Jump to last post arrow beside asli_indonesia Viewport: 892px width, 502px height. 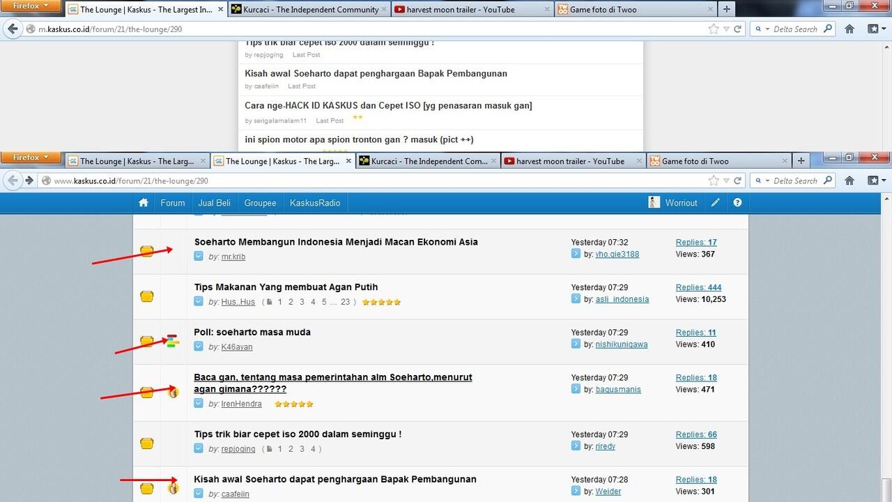click(x=576, y=299)
